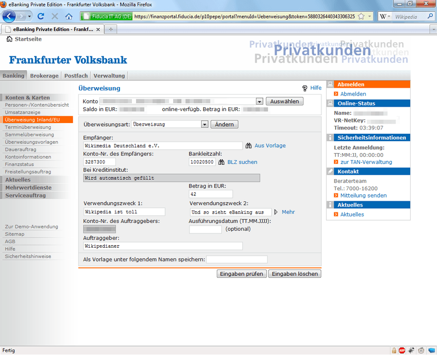Click the Bankleitzahl input field

(x=202, y=162)
